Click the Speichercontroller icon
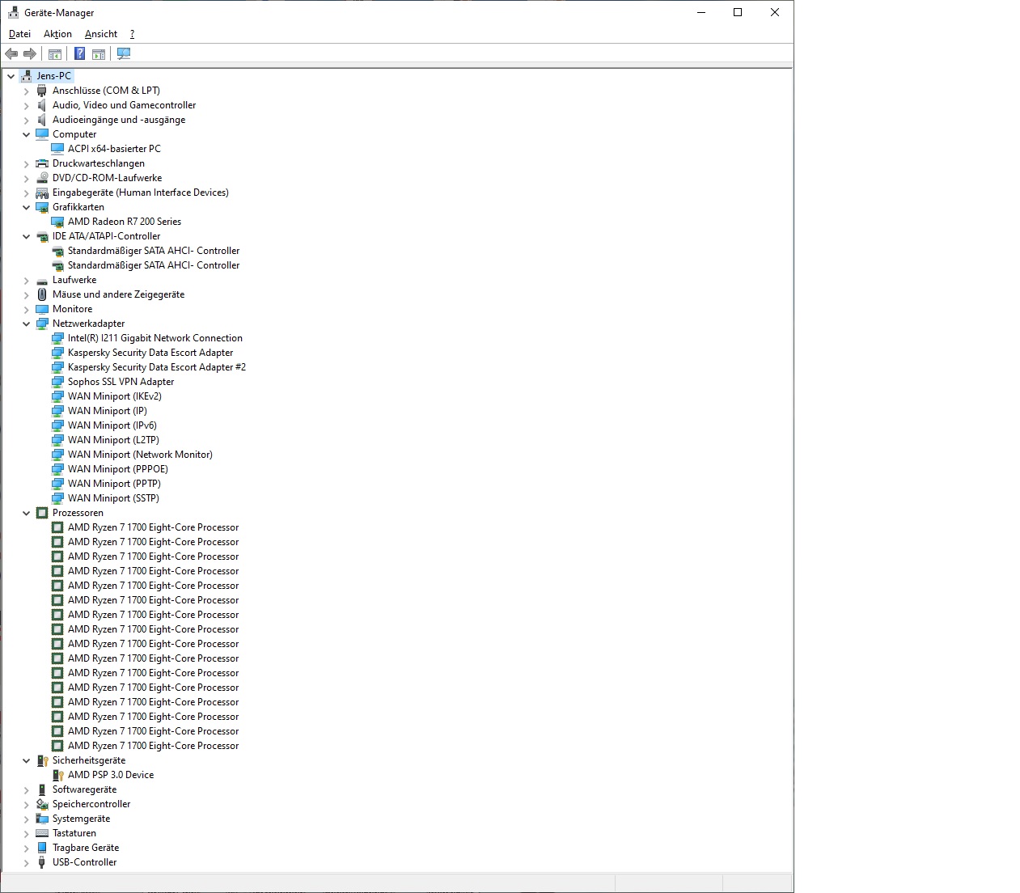1020x893 pixels. (x=42, y=804)
